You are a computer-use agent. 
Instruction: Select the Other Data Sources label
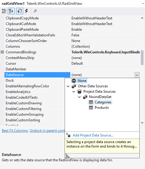coord(93,86)
